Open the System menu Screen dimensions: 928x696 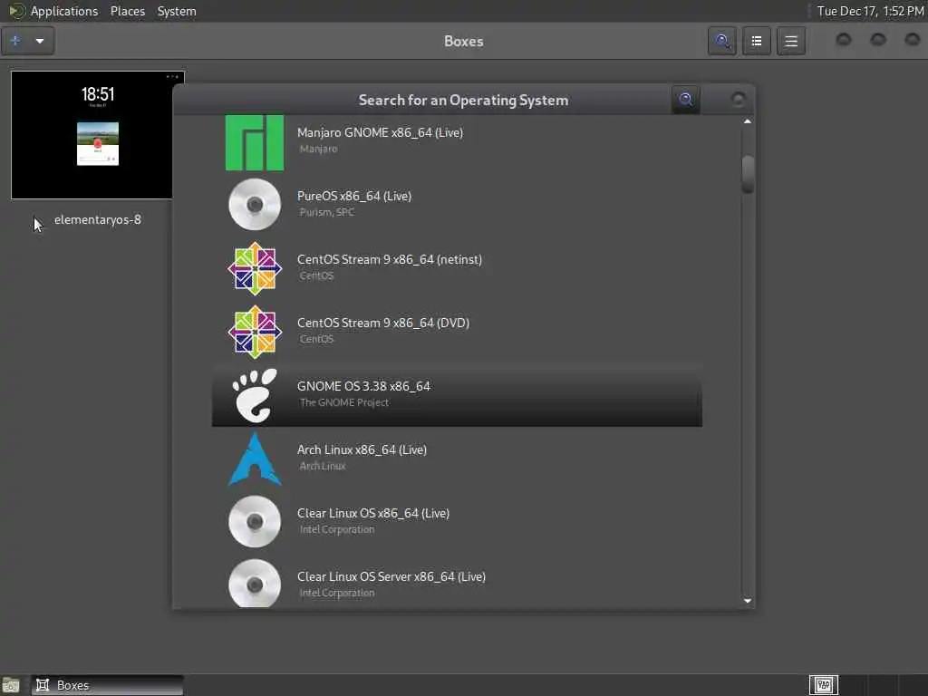click(177, 11)
